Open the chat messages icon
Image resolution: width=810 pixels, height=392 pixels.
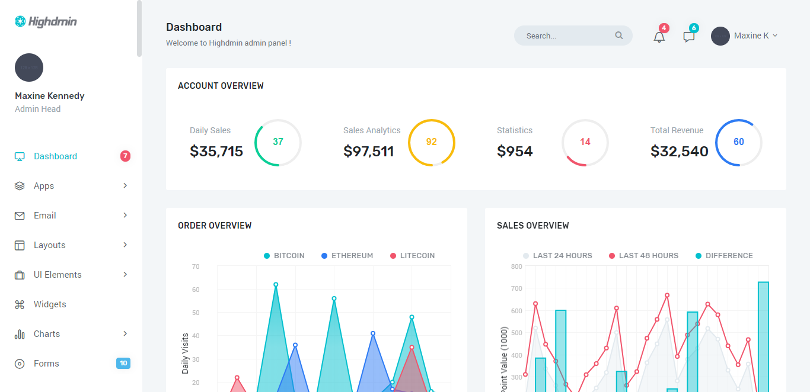pyautogui.click(x=688, y=37)
